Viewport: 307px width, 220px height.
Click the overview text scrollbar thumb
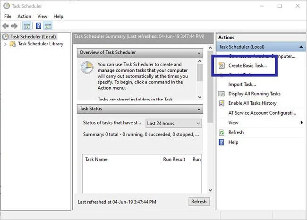(x=200, y=73)
